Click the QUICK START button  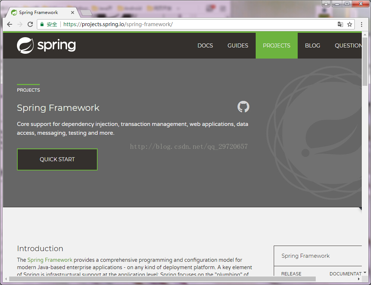[x=57, y=159]
